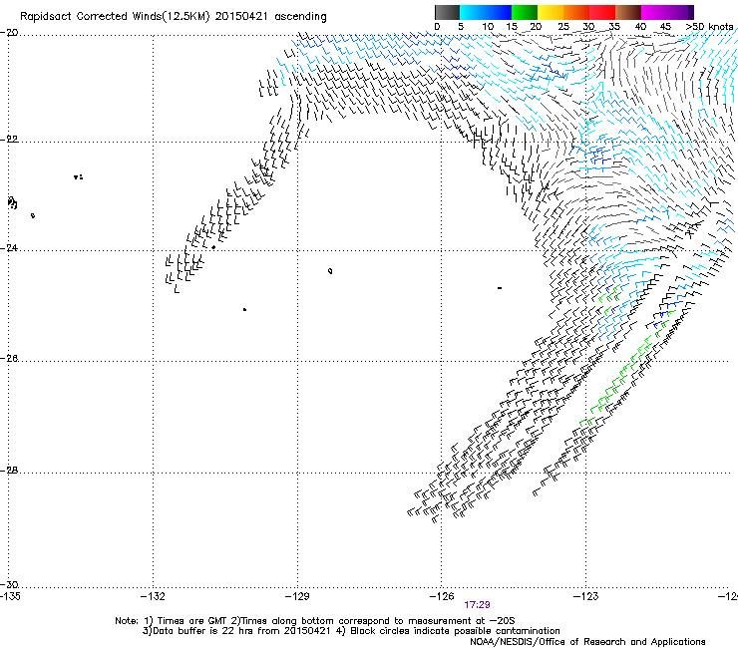Click the '-126' longitude axis label
Viewport: 738px width, 648px height.
442,597
